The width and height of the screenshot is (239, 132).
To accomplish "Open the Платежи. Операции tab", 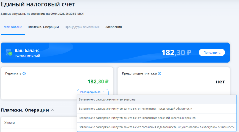I will click(43, 27).
